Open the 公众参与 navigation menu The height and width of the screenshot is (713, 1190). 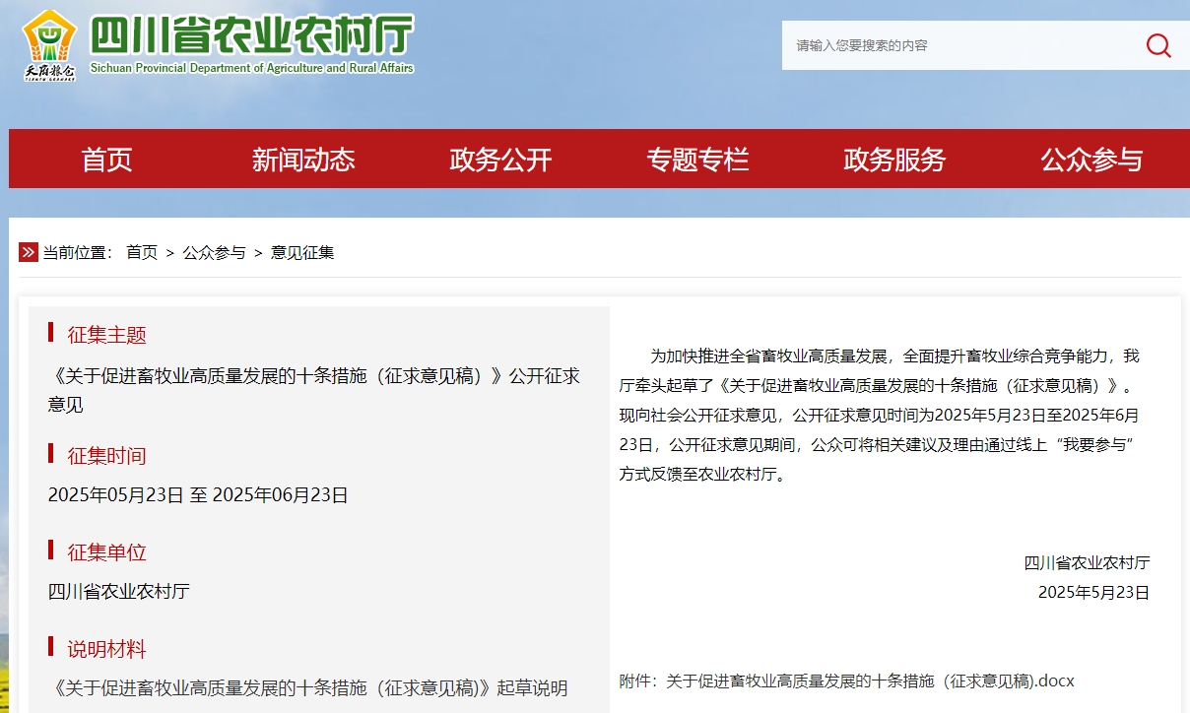pos(1091,159)
